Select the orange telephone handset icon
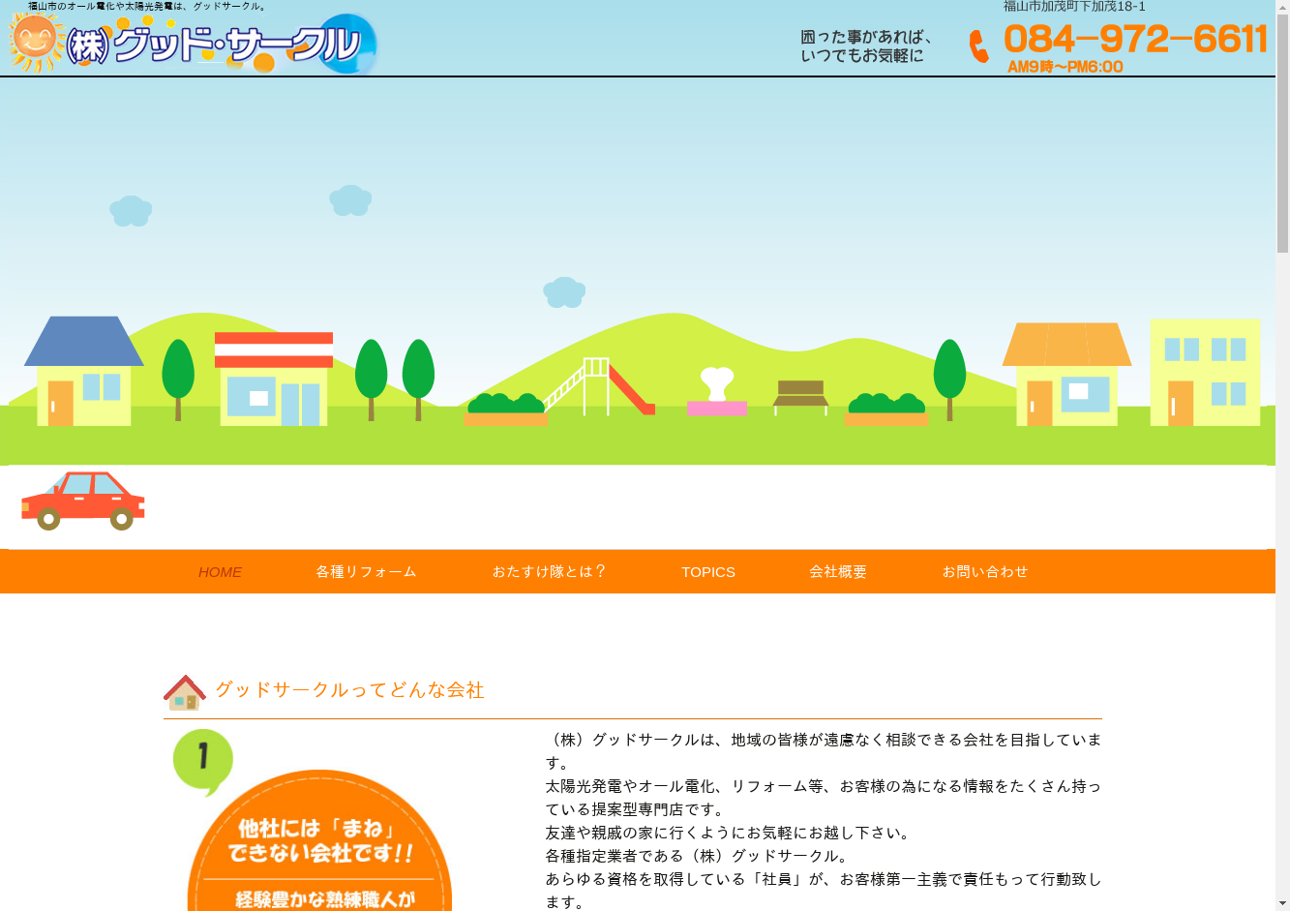 tap(979, 46)
